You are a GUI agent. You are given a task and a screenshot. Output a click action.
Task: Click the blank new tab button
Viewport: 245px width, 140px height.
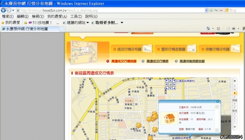62,29
